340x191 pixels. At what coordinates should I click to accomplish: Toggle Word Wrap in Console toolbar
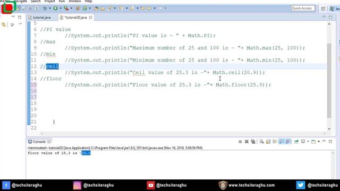coord(275,142)
